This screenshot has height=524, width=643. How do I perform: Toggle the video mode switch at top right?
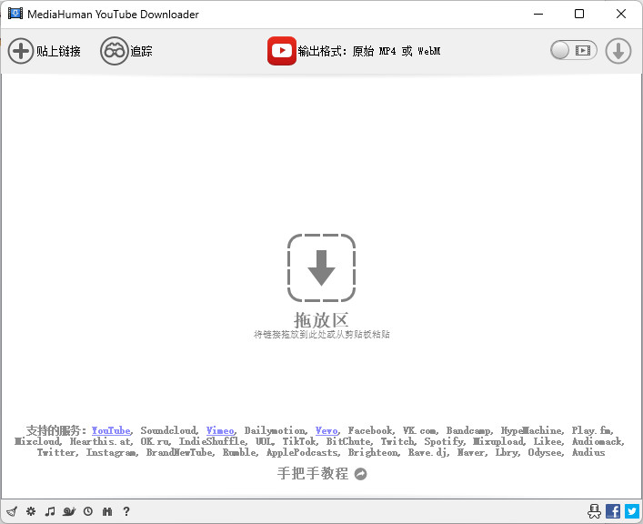(x=573, y=50)
